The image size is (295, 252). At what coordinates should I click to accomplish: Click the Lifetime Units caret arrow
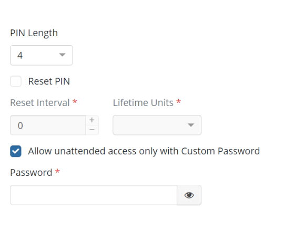pyautogui.click(x=191, y=125)
